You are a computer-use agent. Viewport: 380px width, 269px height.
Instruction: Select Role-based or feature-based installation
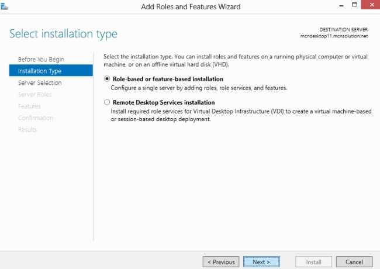[x=106, y=79]
